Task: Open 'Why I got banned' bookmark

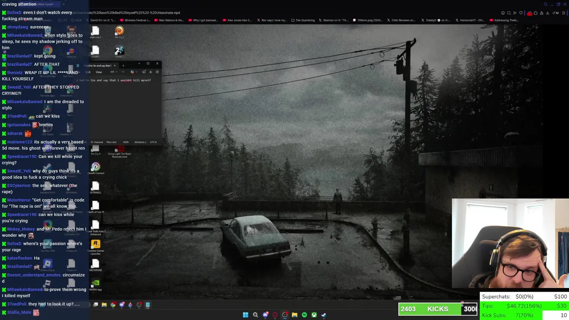Action: click(x=203, y=20)
